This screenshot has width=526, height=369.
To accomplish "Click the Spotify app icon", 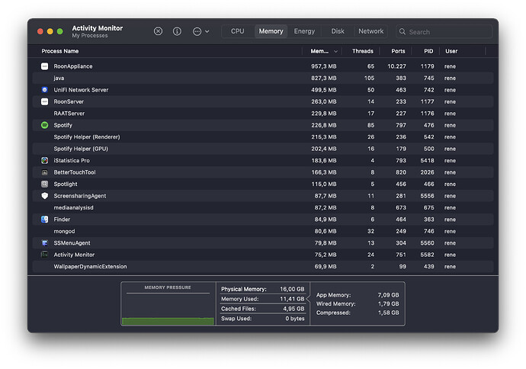I will pyautogui.click(x=45, y=125).
